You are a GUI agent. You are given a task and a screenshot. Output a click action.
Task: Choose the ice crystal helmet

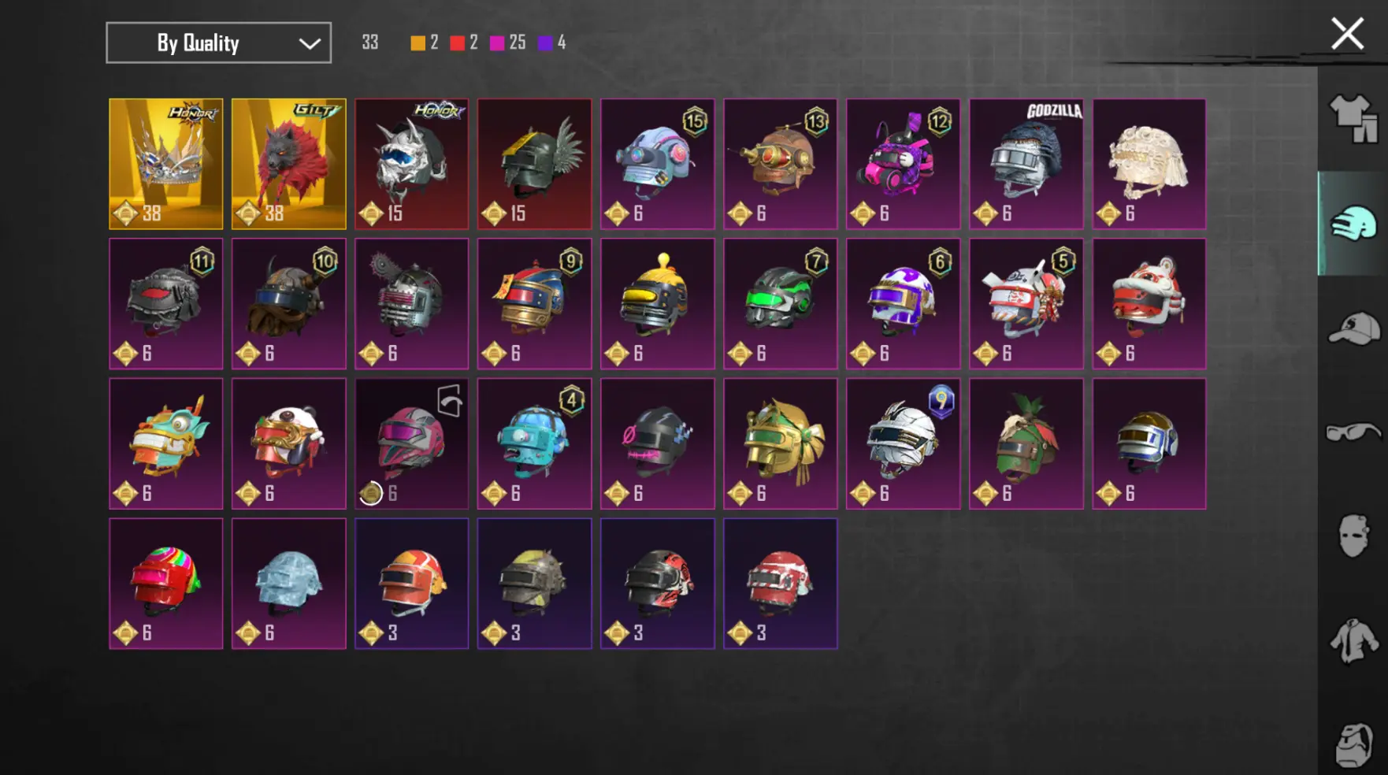(x=289, y=584)
